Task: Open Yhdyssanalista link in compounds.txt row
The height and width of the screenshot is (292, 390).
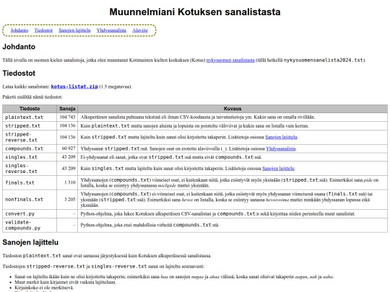Action: tap(281, 149)
